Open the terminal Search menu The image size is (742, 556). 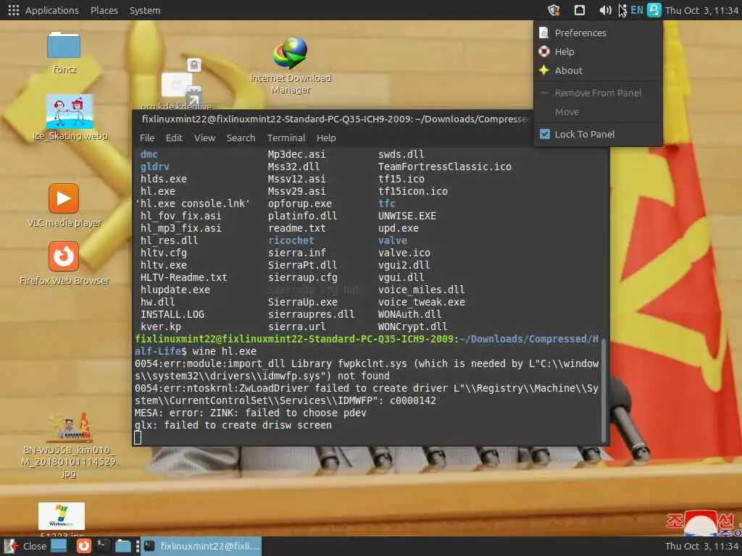pos(241,138)
